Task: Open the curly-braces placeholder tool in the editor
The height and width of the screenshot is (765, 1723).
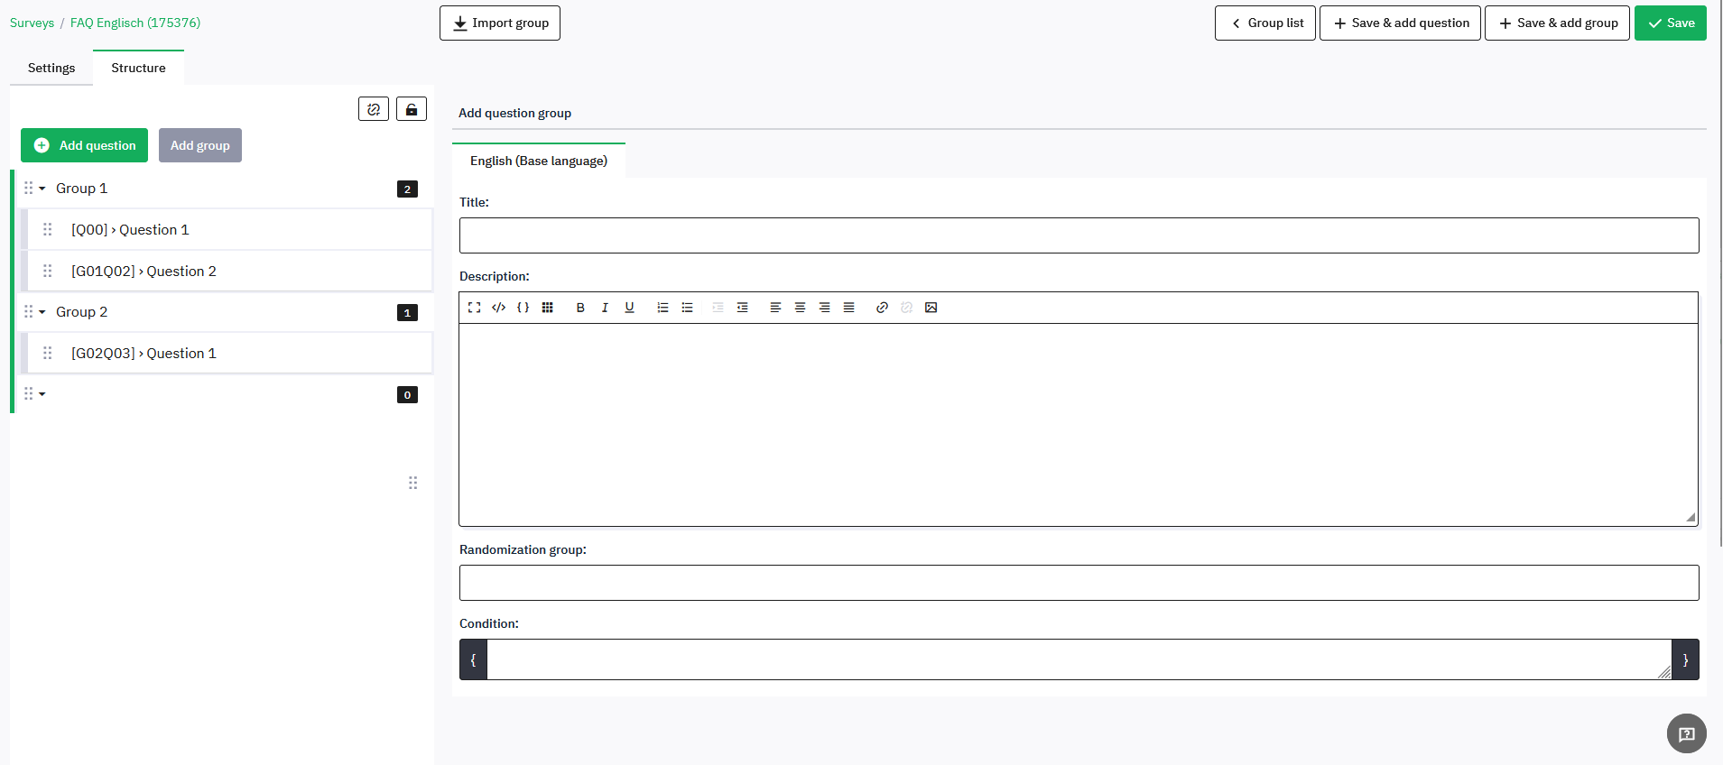Action: (523, 308)
